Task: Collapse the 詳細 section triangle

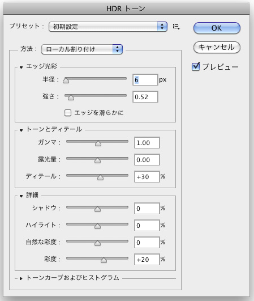Action: pos(21,196)
